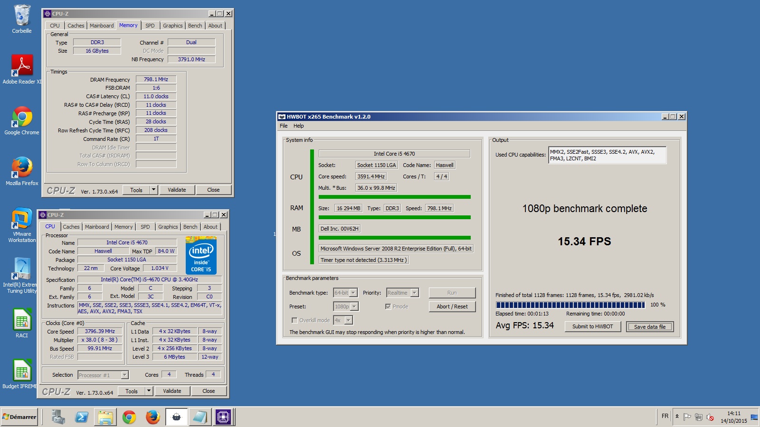Open PowerShell from the taskbar
760x427 pixels.
(x=82, y=417)
